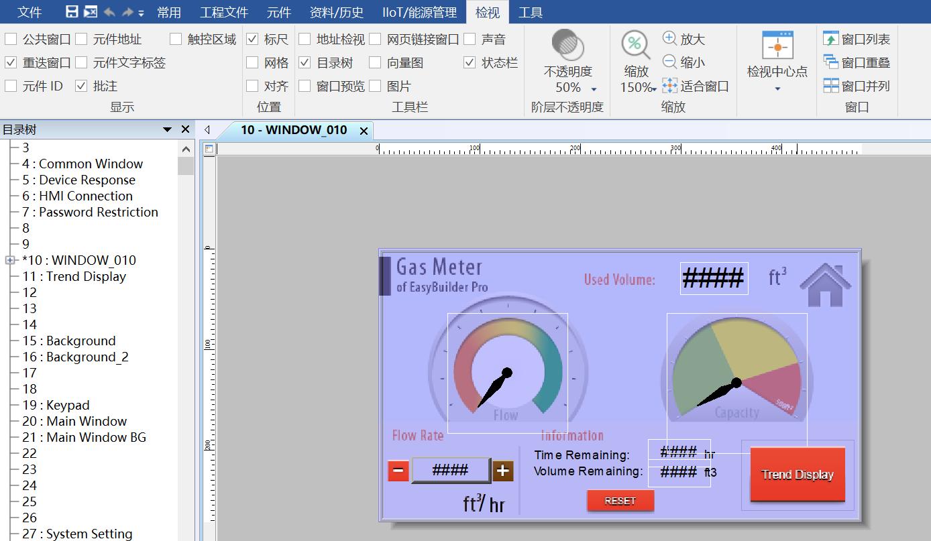Uncheck the 目录树 checkbox
Viewport: 931px width, 541px height.
coord(305,62)
